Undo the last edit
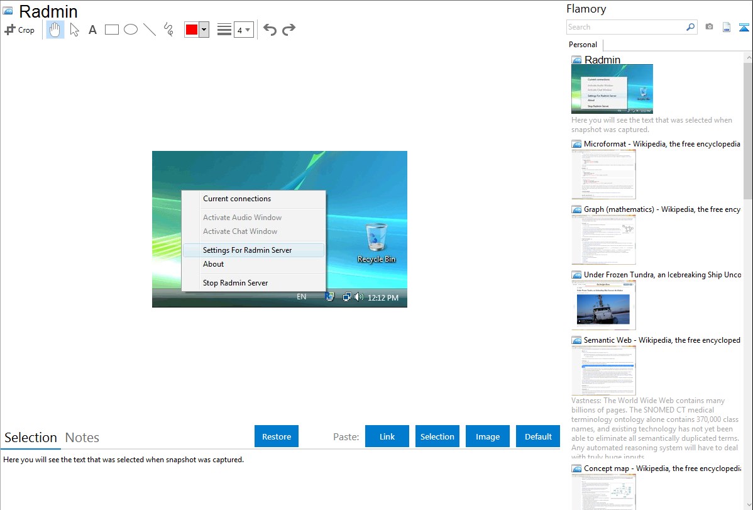753x510 pixels. (270, 30)
